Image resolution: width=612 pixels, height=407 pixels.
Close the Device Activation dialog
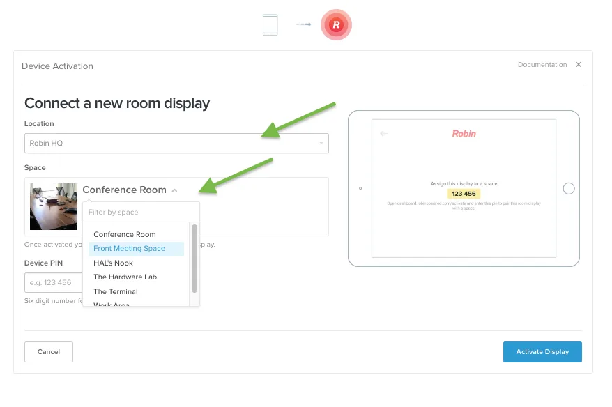[x=579, y=64]
